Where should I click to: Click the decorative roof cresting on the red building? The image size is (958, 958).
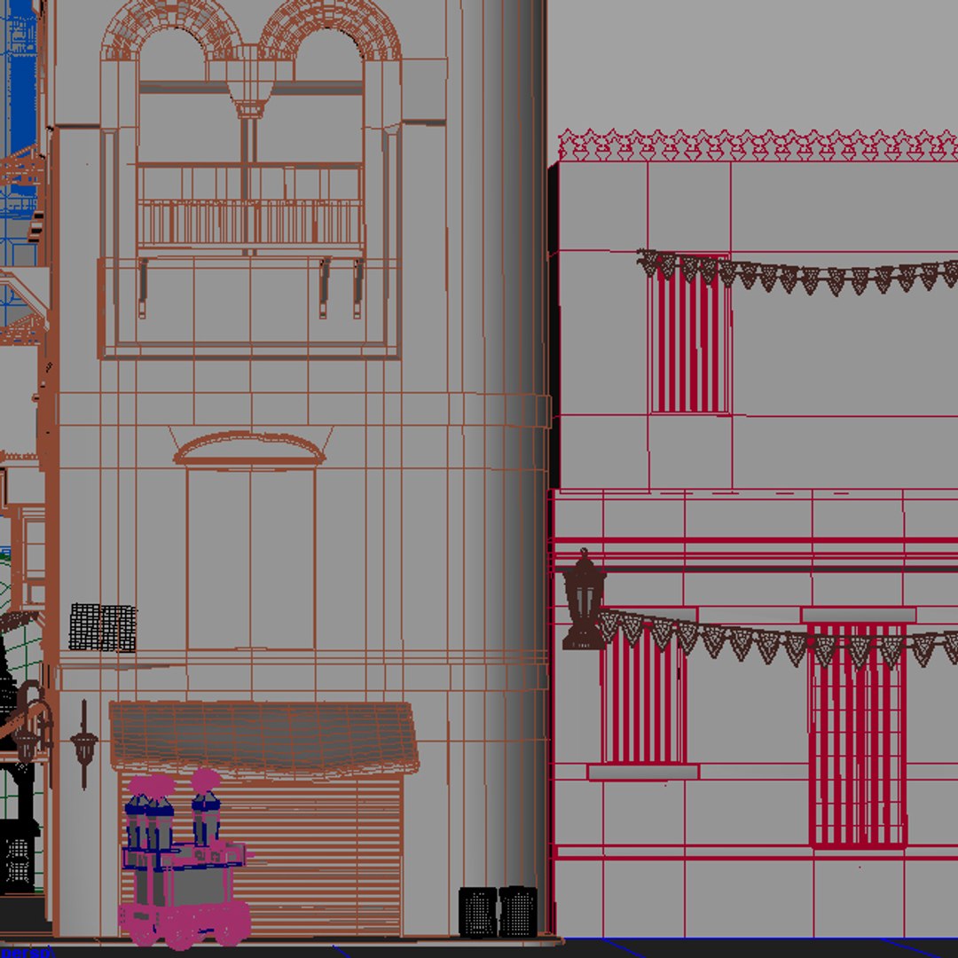[758, 145]
